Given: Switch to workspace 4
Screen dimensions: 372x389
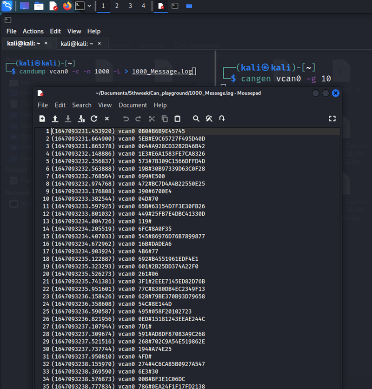Looking at the screenshot, I should click(x=143, y=6).
